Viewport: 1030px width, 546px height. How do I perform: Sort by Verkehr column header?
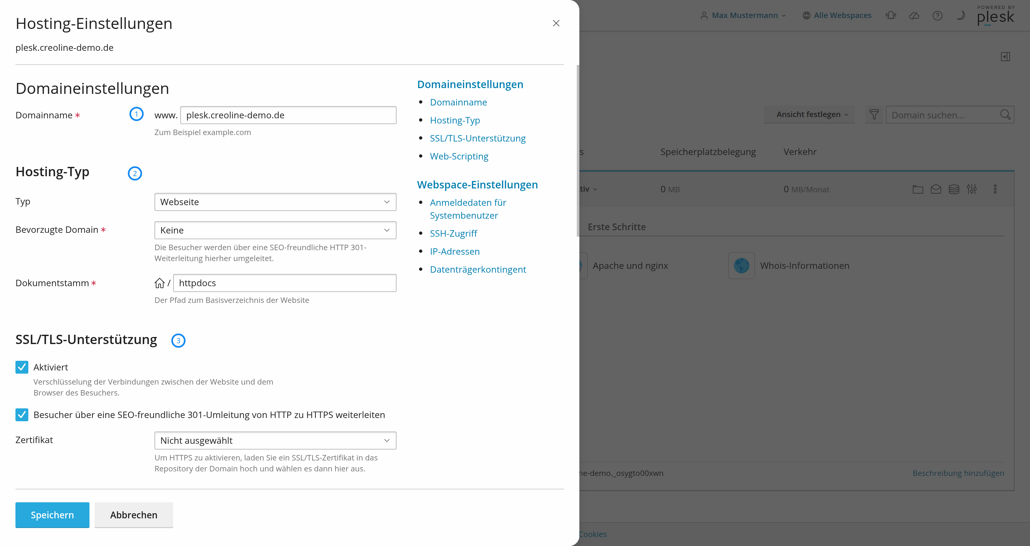800,152
